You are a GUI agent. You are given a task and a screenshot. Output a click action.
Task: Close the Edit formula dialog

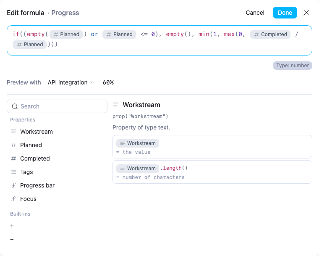coord(306,13)
